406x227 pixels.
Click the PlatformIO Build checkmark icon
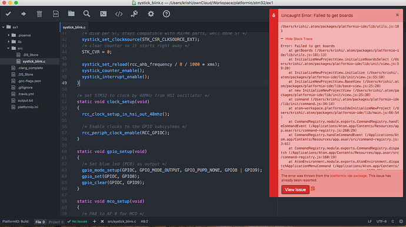pos(8,13)
